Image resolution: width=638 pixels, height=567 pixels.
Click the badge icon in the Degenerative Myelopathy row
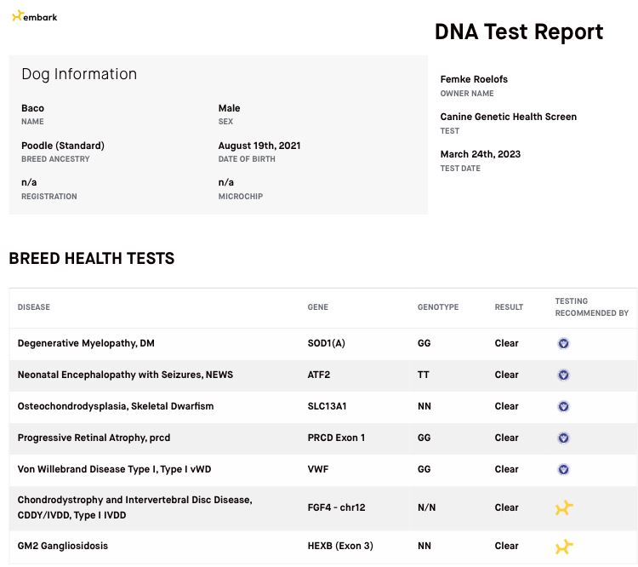coord(563,344)
